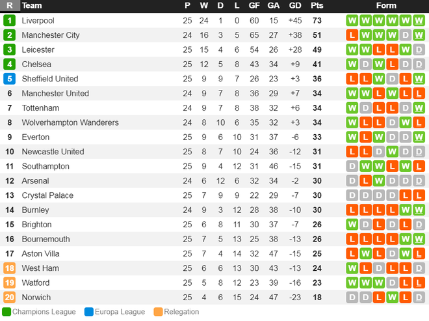Open the Liverpool team link
Viewport: 429px width, 321px height.
tap(38, 21)
